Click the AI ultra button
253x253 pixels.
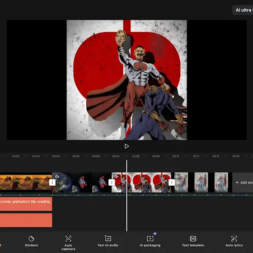(x=243, y=10)
